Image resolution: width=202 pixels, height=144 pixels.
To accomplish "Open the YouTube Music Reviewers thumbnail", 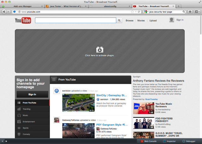I will [x=144, y=108].
